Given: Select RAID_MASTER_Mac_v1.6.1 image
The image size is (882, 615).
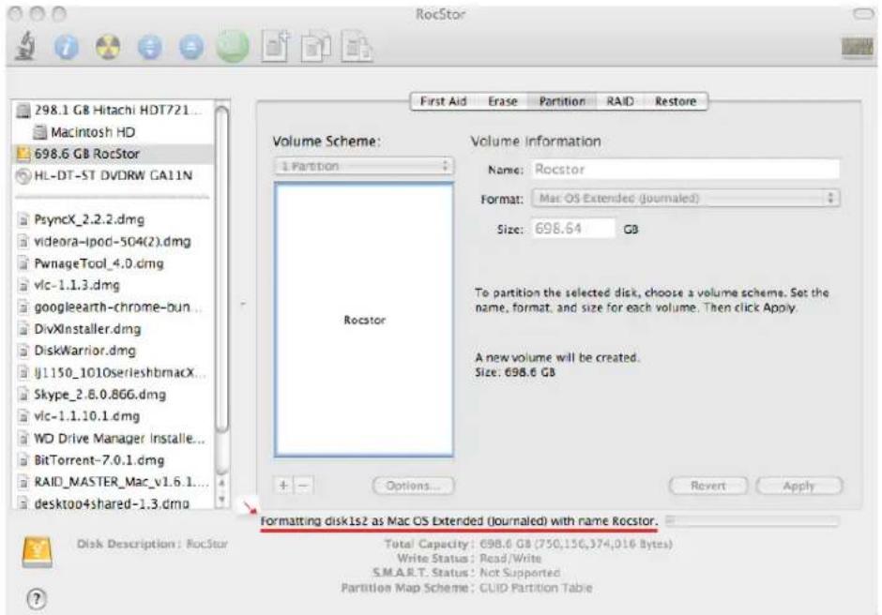Looking at the screenshot, I should point(114,482).
